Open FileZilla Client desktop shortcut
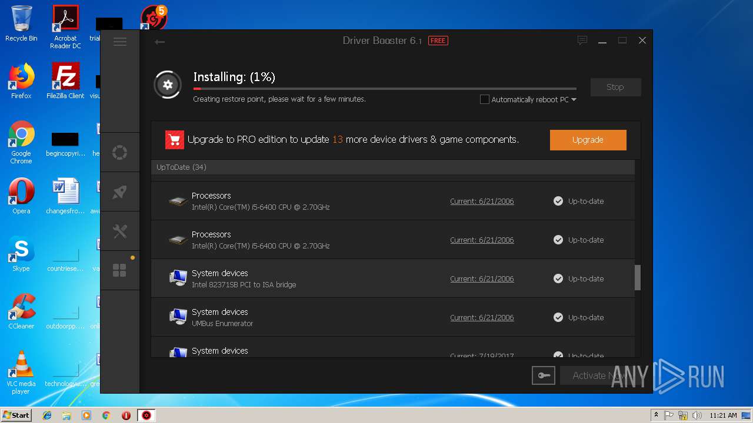 tap(65, 81)
